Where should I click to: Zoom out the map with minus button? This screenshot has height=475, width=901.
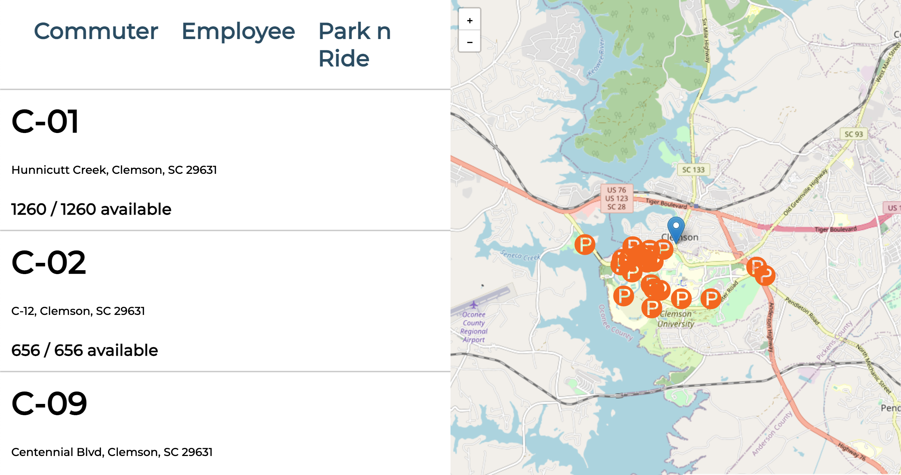pyautogui.click(x=470, y=42)
